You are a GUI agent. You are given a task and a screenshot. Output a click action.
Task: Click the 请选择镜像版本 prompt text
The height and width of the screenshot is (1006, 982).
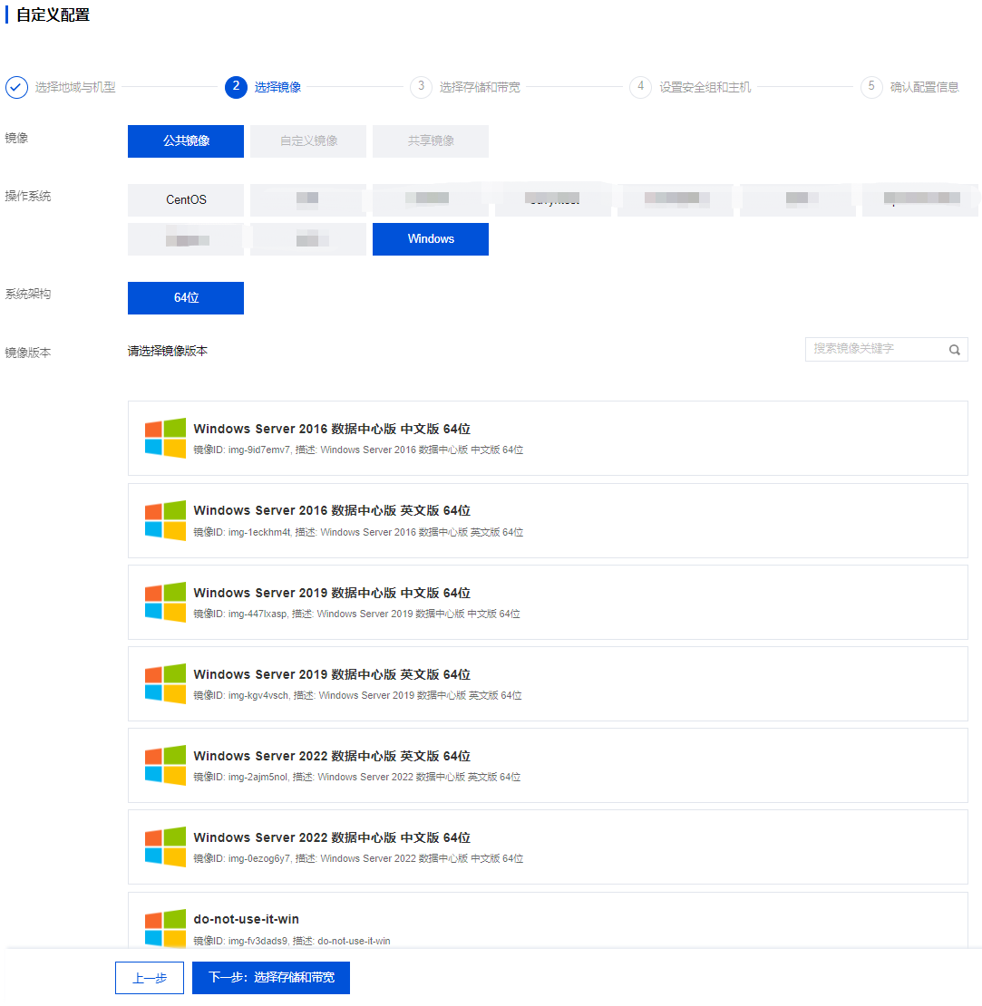pos(168,351)
